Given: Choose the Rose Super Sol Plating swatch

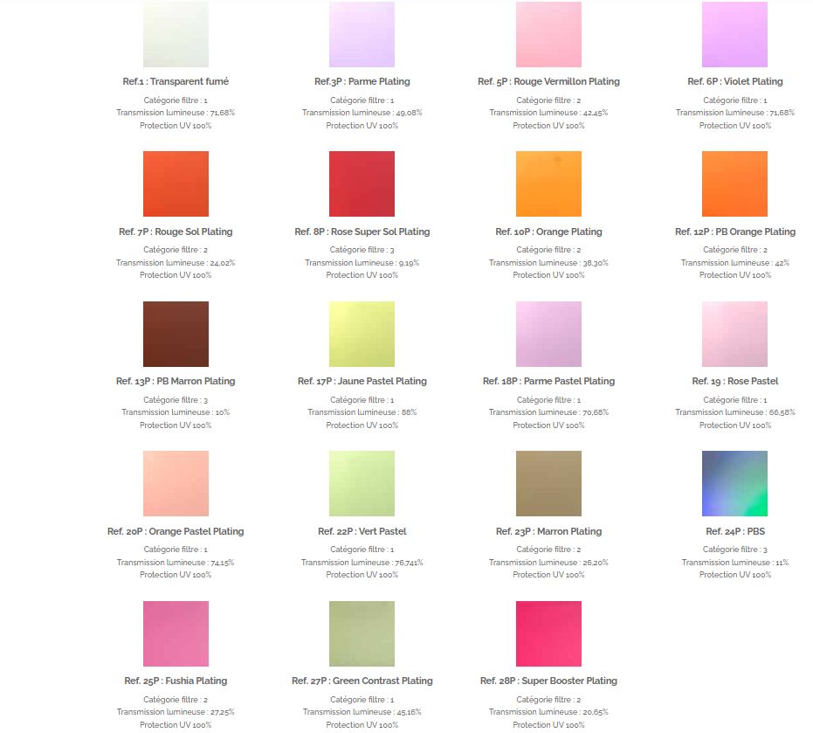Looking at the screenshot, I should [362, 183].
